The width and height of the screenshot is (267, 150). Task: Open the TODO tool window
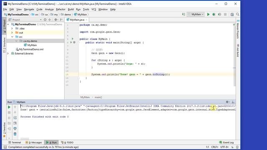[67, 142]
